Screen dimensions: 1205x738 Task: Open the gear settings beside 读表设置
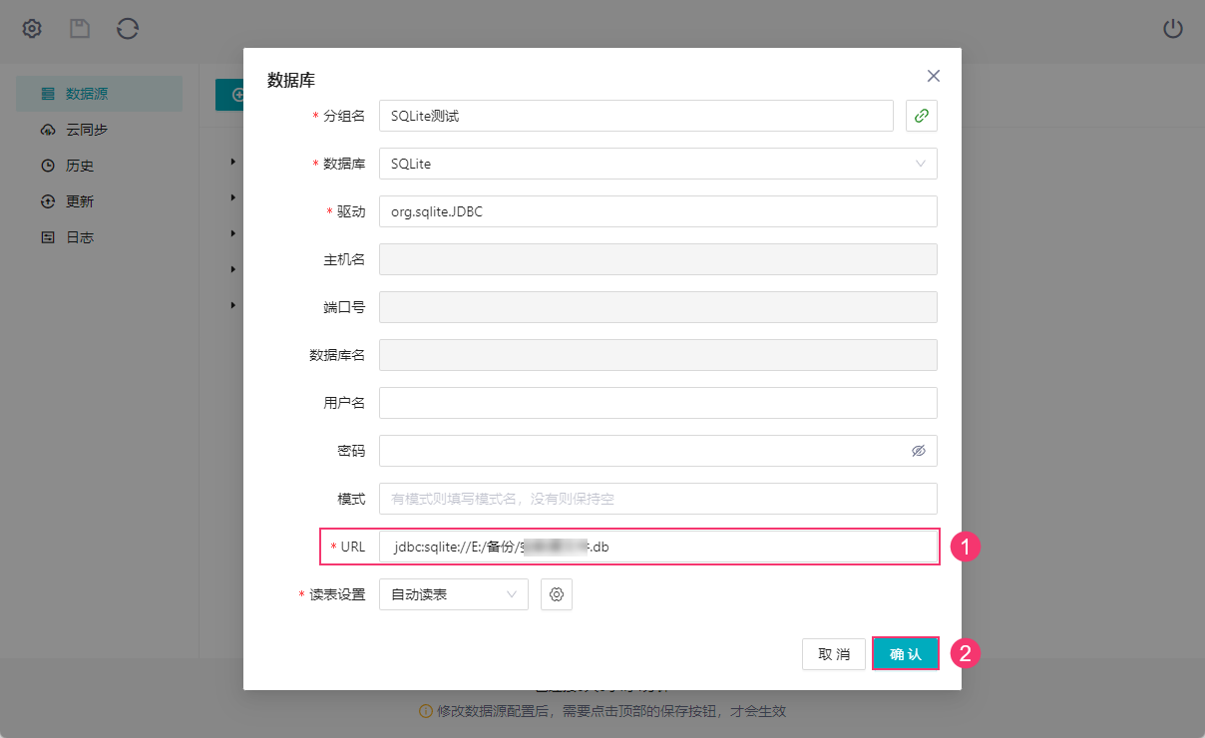(557, 594)
